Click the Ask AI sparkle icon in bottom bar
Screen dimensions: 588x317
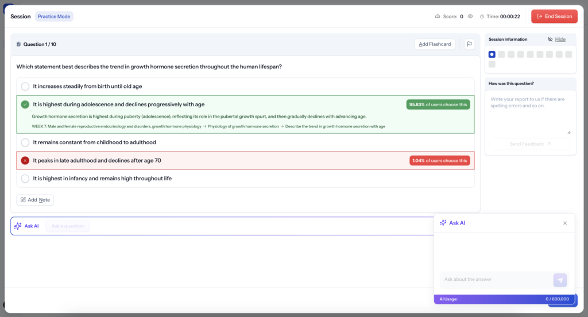[x=18, y=226]
